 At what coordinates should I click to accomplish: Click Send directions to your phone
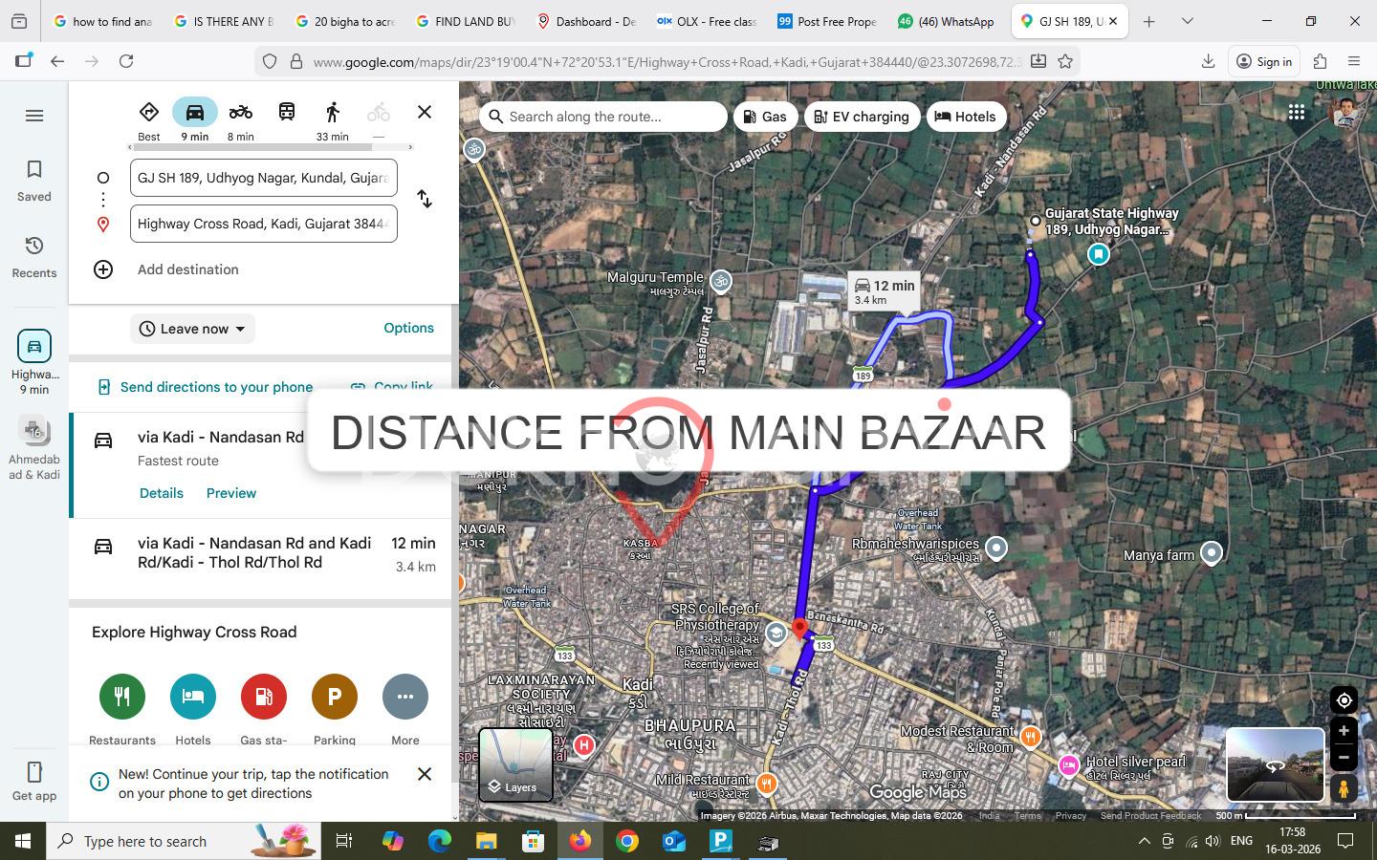coord(216,387)
